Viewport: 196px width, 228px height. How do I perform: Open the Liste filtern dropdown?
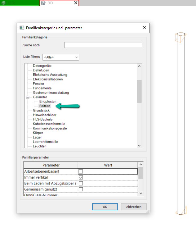point(60,57)
